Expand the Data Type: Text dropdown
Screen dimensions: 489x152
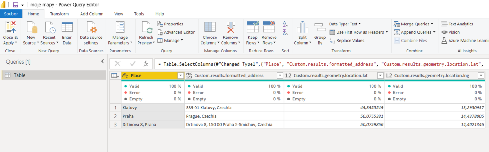[x=360, y=24]
